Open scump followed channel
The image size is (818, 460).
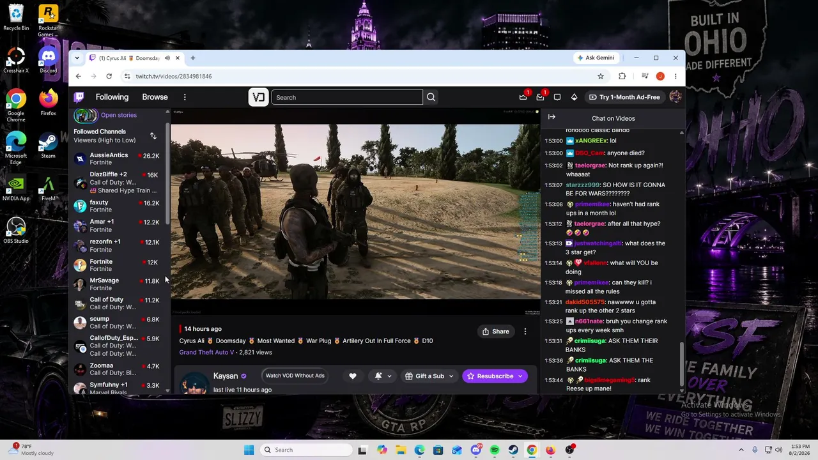tap(118, 322)
